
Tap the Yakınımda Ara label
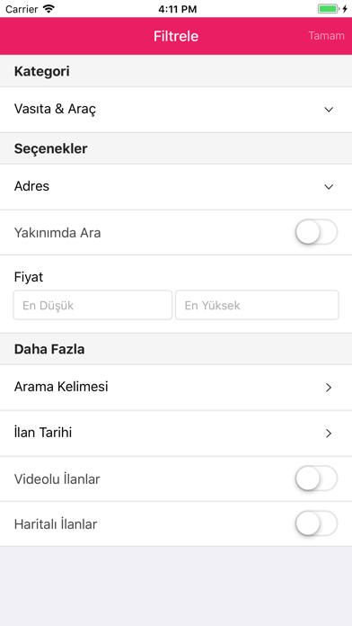tap(57, 233)
